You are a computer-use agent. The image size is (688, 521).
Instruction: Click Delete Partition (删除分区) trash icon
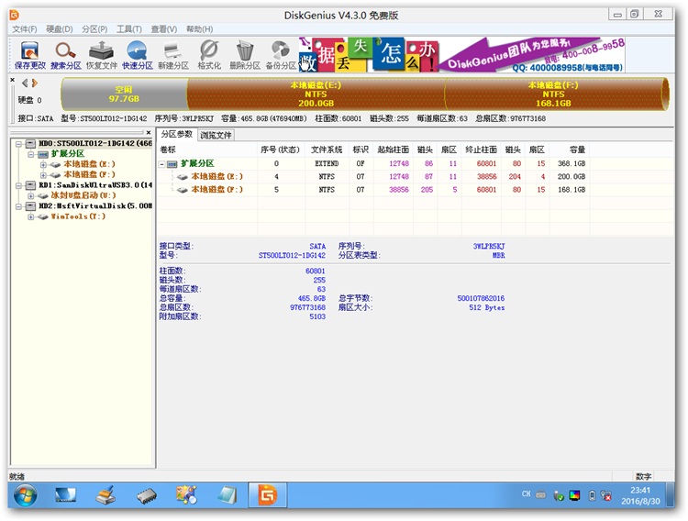pos(245,55)
